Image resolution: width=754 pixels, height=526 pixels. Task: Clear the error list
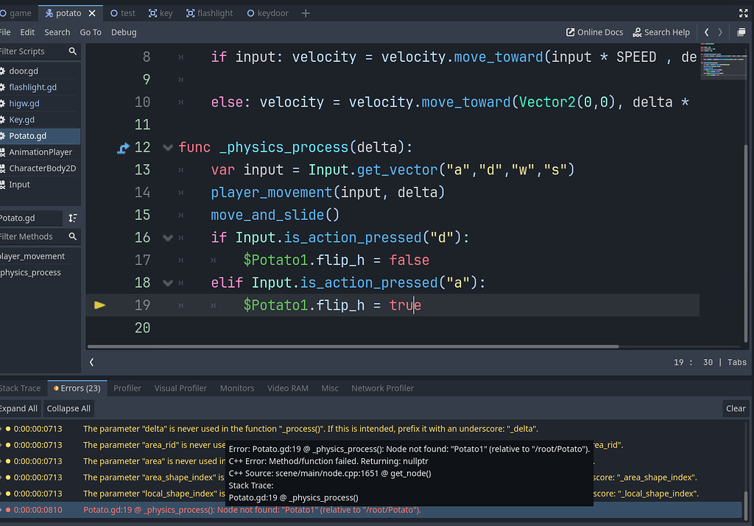pyautogui.click(x=736, y=408)
